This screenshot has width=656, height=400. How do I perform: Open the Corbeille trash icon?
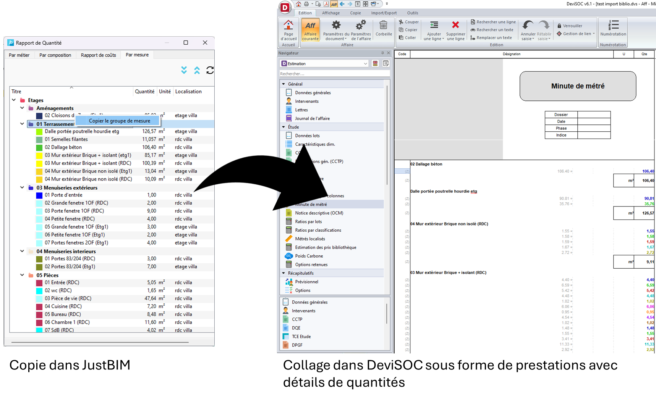pyautogui.click(x=383, y=25)
